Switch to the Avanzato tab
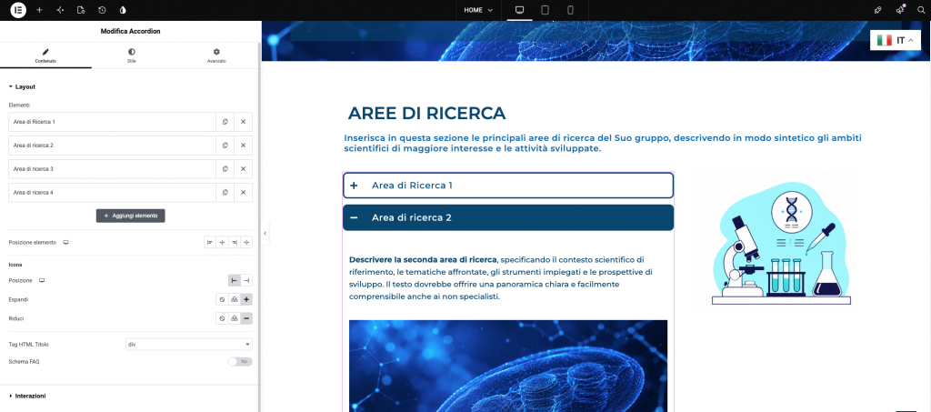The width and height of the screenshot is (931, 412). tap(216, 55)
